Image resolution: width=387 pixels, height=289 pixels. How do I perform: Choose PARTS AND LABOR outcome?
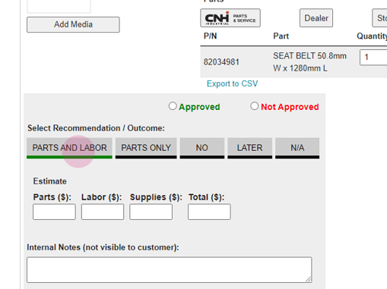pos(69,148)
